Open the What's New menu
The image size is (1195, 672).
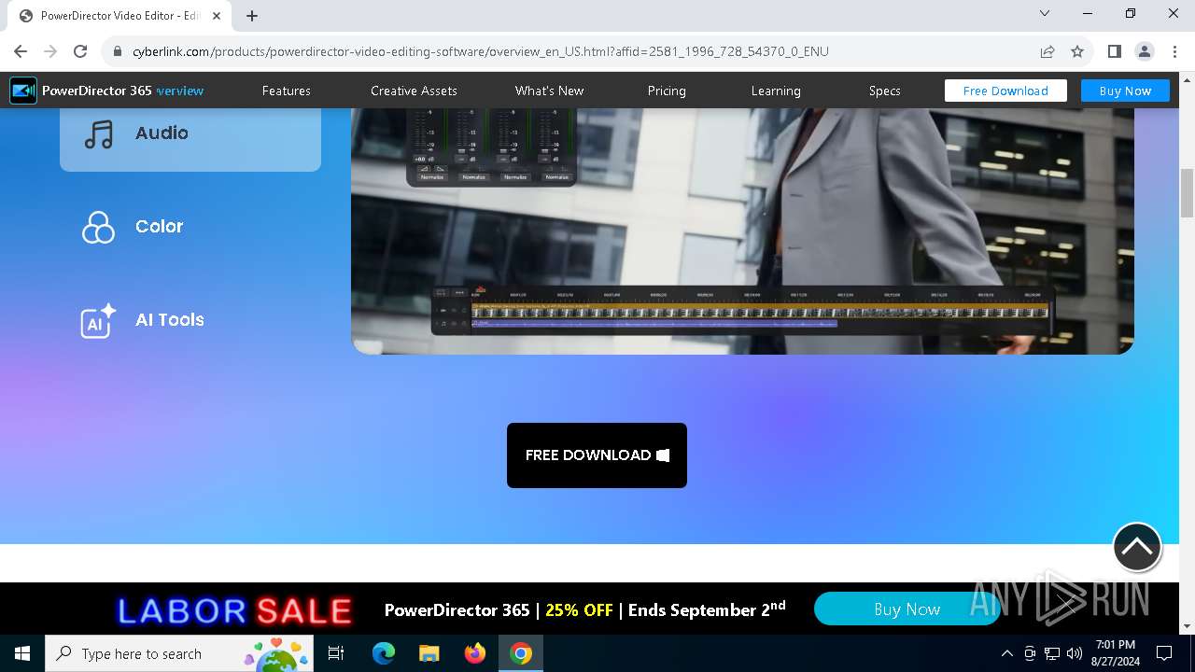pyautogui.click(x=549, y=91)
